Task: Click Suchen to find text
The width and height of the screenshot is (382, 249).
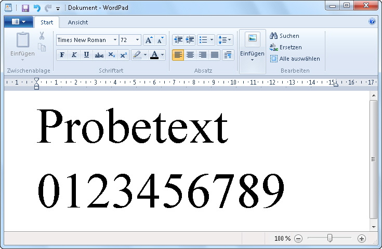Action: click(x=284, y=36)
